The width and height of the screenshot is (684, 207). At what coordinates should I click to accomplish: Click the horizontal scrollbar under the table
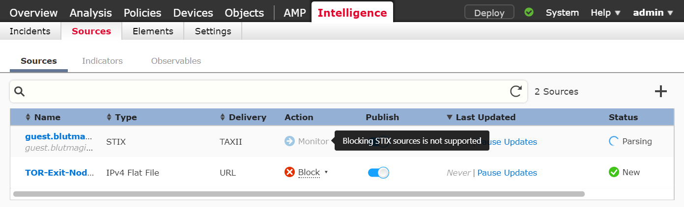pos(299,194)
